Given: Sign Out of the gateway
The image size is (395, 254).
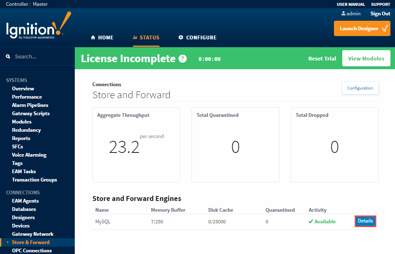Looking at the screenshot, I should (x=380, y=13).
